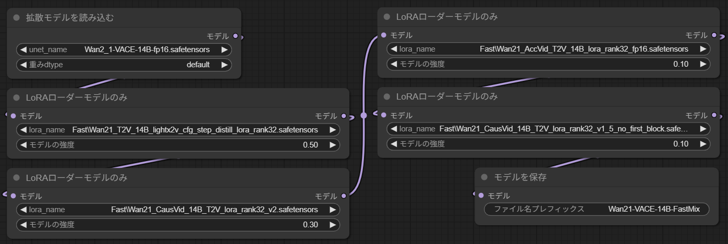Click the モデル input port of the CausVid v2 LoRA node

point(13,196)
